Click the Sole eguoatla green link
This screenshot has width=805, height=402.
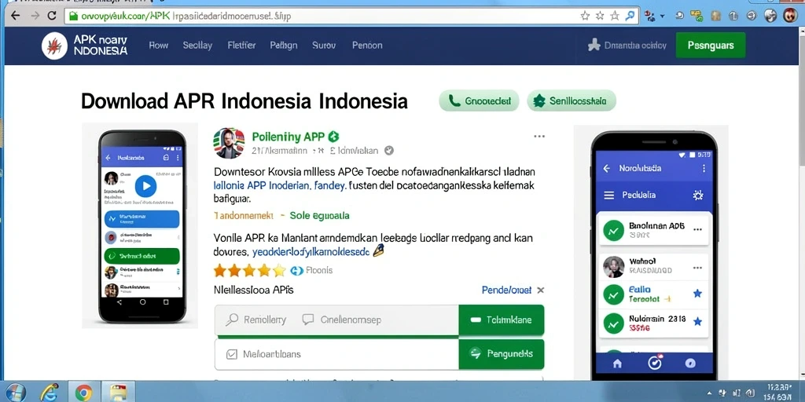click(x=319, y=215)
